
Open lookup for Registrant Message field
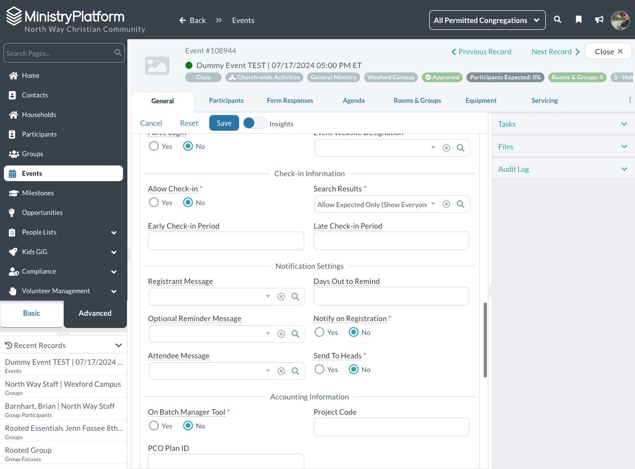295,297
